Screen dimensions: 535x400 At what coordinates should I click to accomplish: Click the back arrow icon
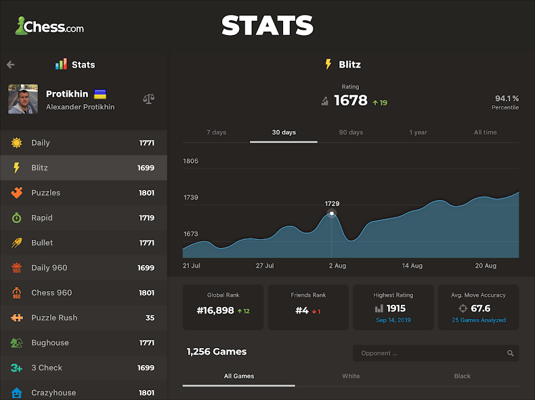tap(11, 65)
